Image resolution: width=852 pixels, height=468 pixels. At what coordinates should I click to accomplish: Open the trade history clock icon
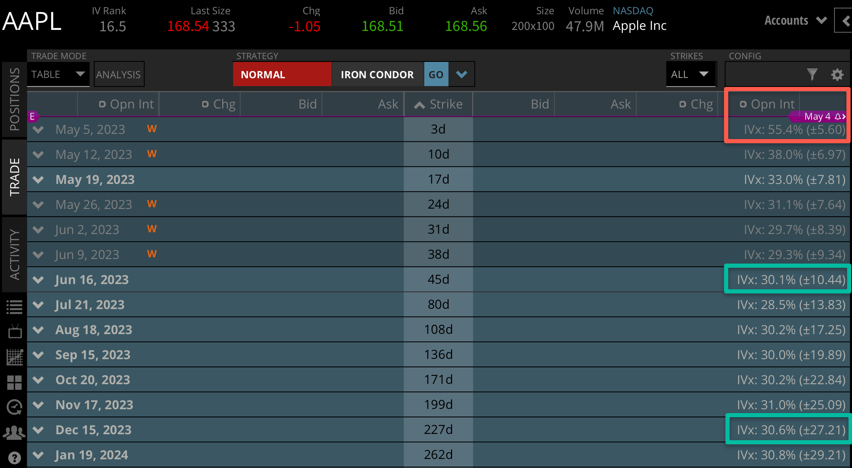point(14,406)
